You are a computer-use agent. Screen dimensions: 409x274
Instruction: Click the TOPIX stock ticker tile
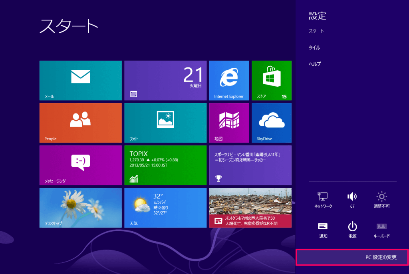[165, 165]
